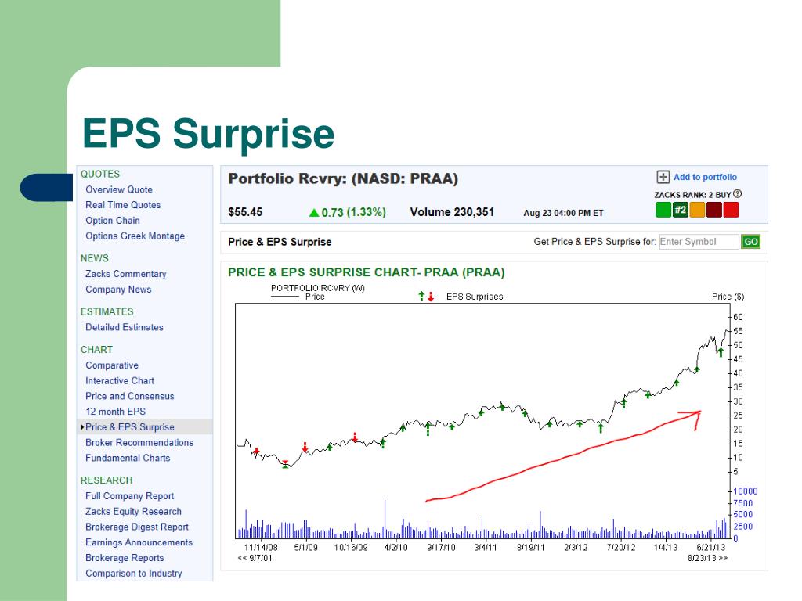
Task: Open Options Greek Montage
Action: click(x=135, y=236)
